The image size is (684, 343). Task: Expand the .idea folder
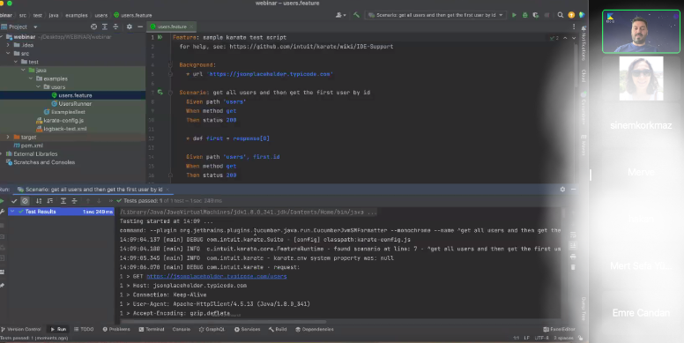pos(8,45)
